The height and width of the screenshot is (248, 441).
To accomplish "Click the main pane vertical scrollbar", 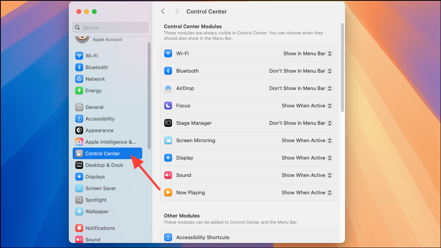I will click(x=342, y=68).
